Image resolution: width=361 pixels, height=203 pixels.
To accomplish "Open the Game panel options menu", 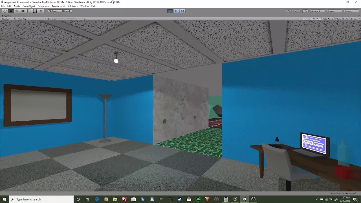I will point(359,16).
